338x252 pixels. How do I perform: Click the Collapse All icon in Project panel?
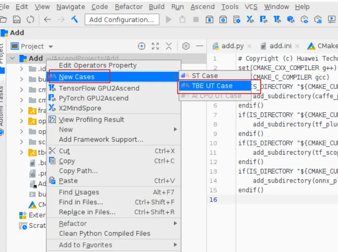tap(169, 46)
